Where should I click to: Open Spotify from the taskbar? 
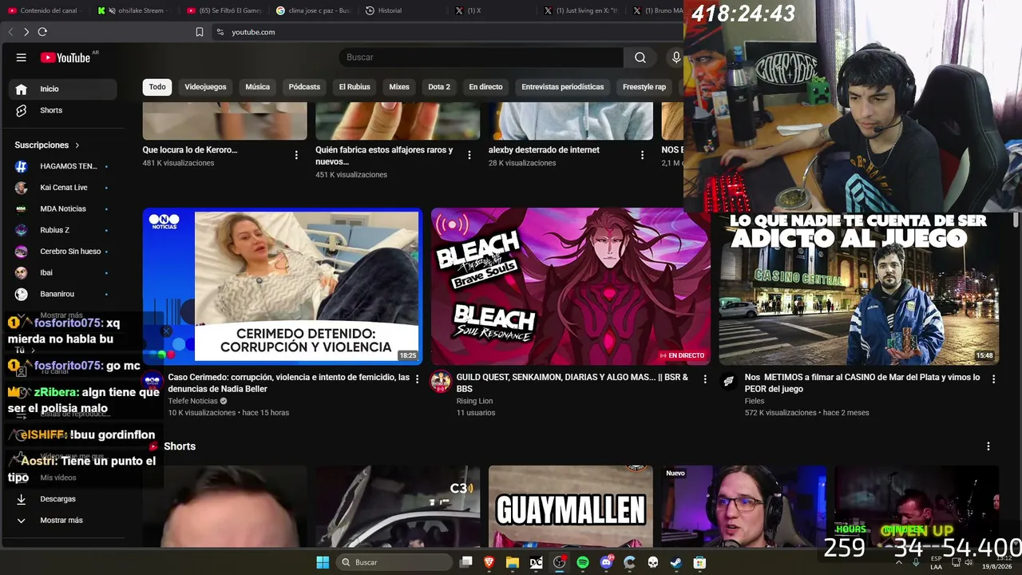click(583, 562)
